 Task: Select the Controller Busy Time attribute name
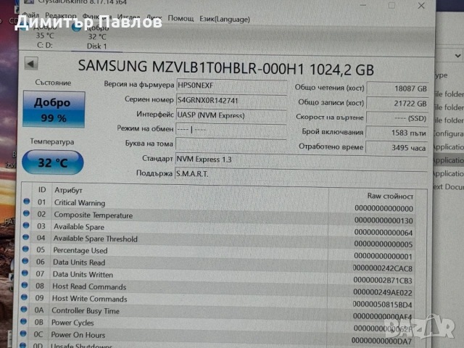tap(86, 311)
